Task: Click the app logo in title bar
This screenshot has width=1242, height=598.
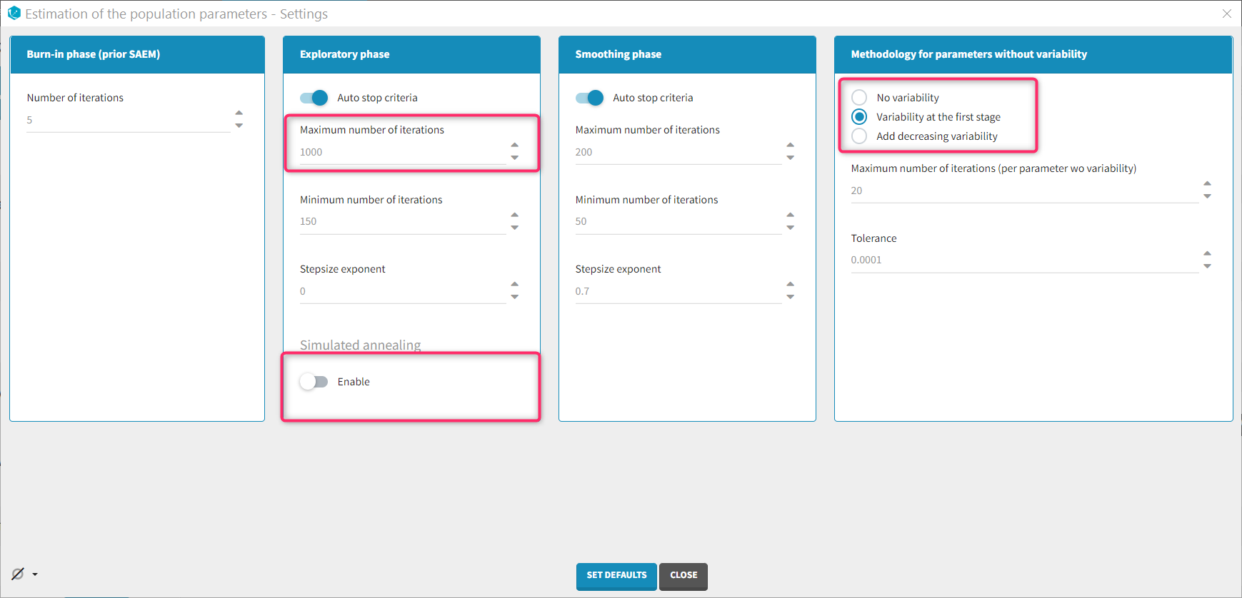Action: pyautogui.click(x=14, y=14)
